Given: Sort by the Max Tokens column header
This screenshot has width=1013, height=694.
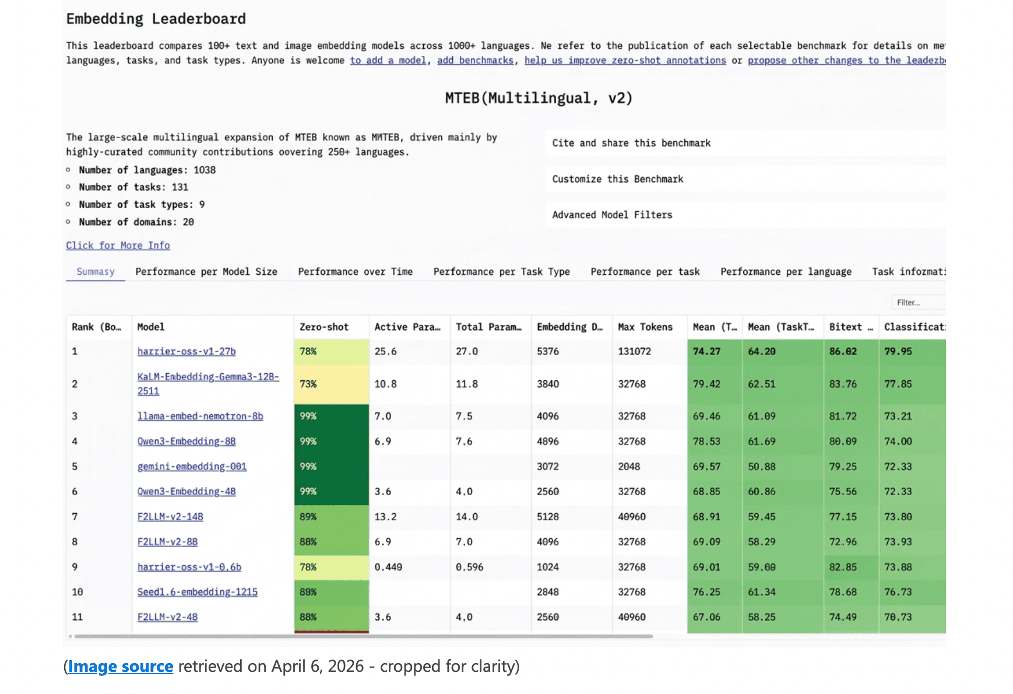Looking at the screenshot, I should 650,327.
